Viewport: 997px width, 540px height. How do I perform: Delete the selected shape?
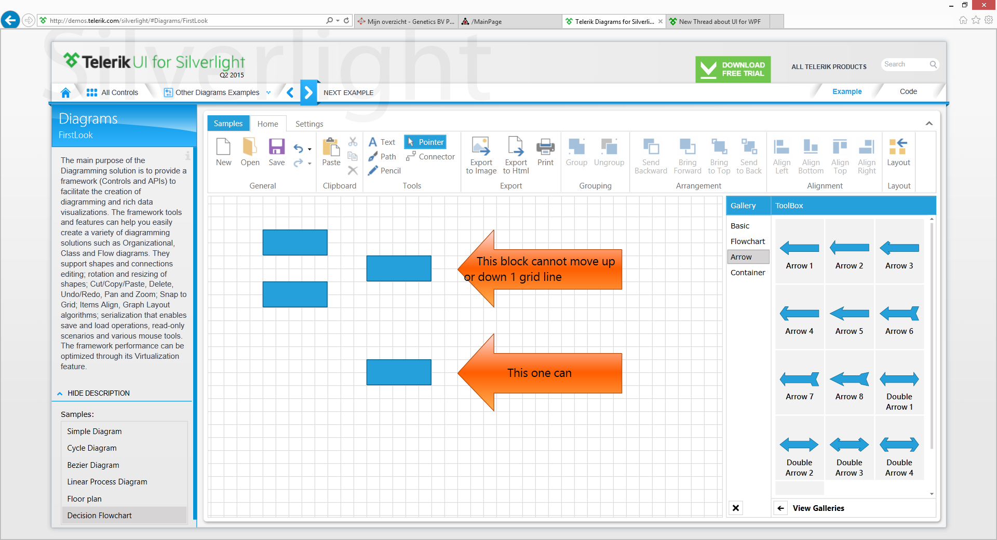tap(353, 170)
